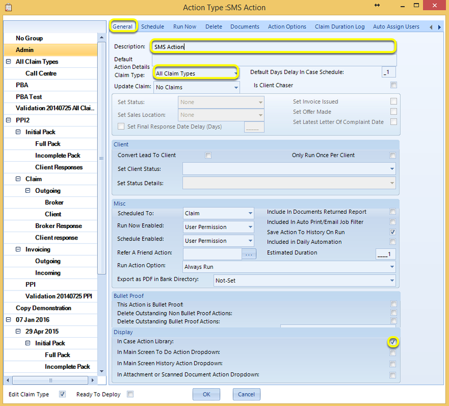Select the No Group tree item
Image resolution: width=449 pixels, height=406 pixels.
(x=29, y=38)
